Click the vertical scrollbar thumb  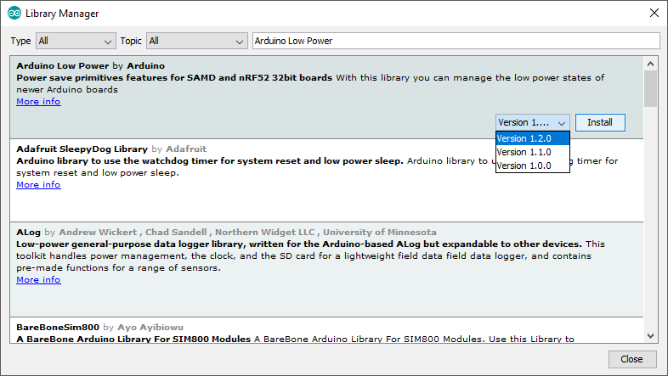pos(650,88)
